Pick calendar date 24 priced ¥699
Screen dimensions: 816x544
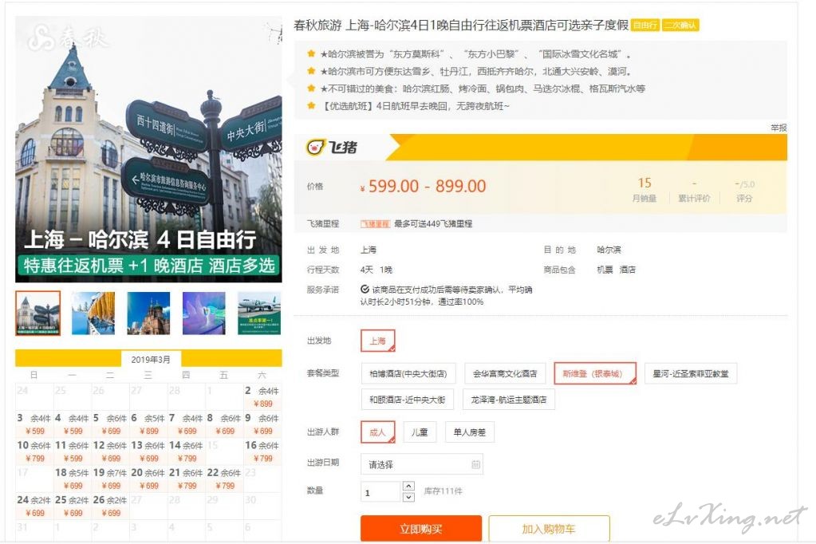34,506
